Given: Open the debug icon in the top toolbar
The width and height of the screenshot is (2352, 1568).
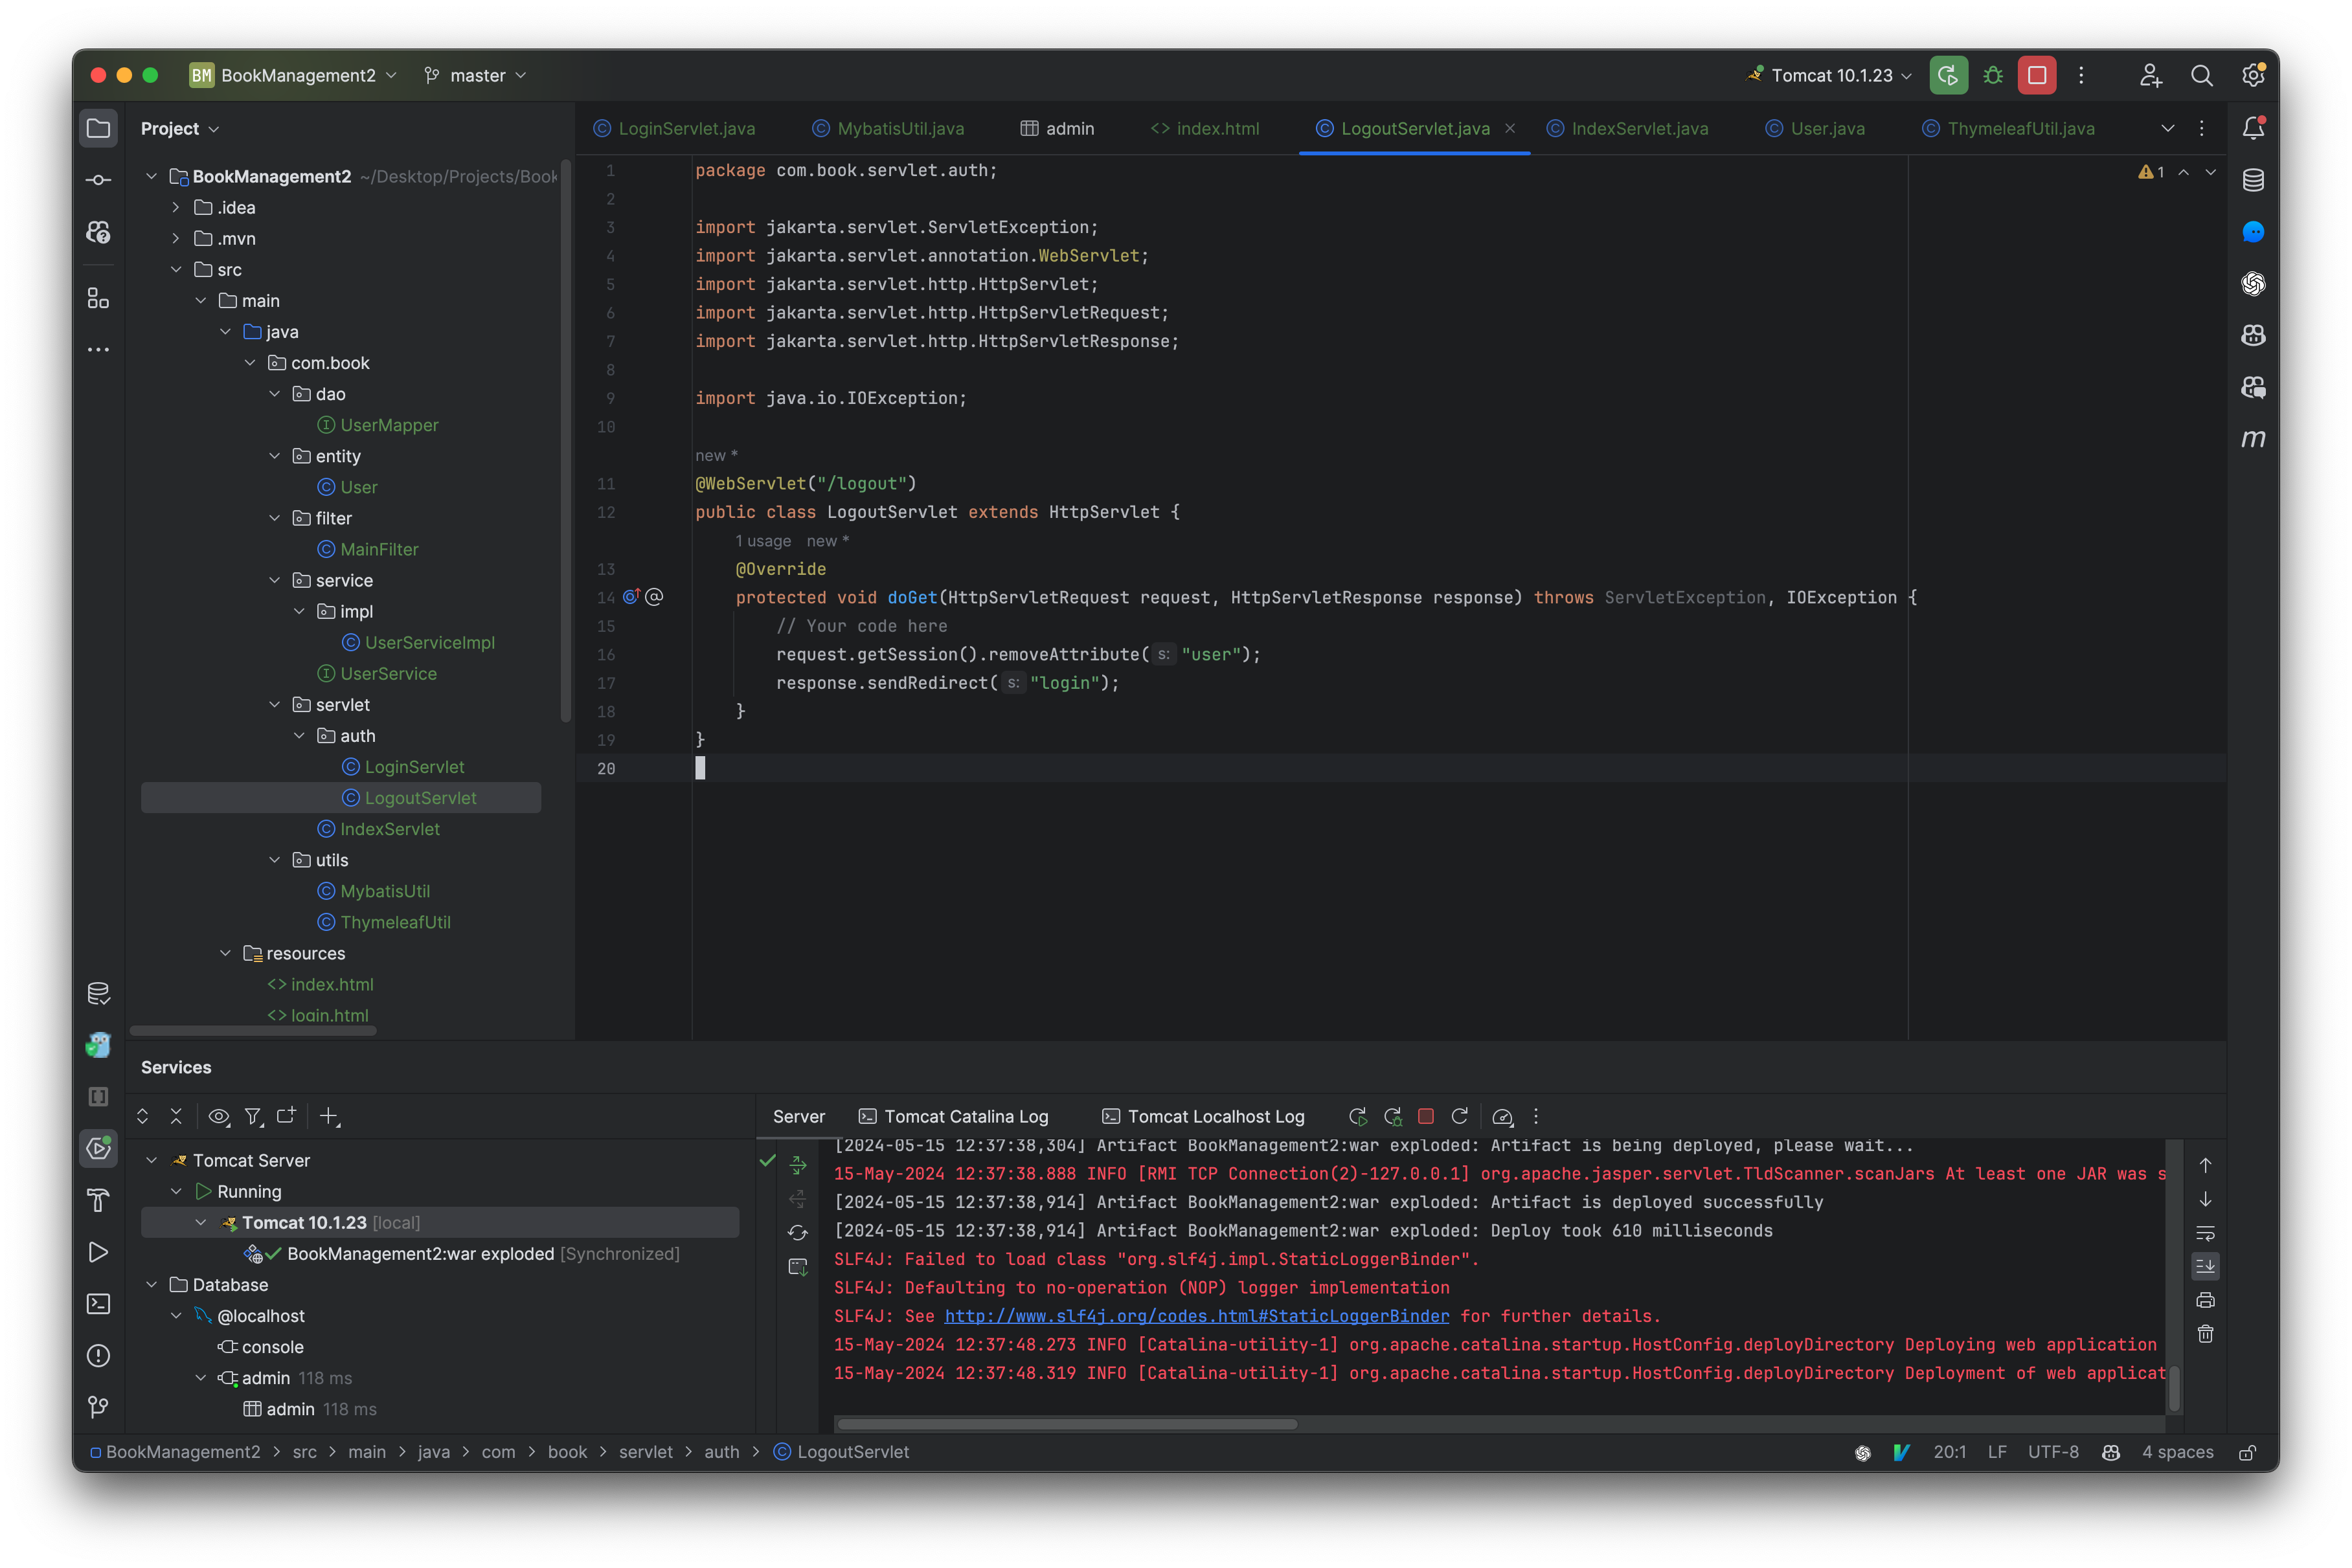Looking at the screenshot, I should tap(1992, 75).
